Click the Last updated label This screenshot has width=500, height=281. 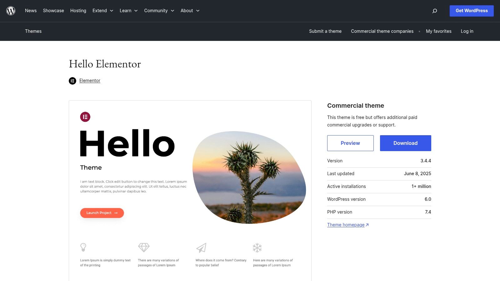click(x=341, y=174)
